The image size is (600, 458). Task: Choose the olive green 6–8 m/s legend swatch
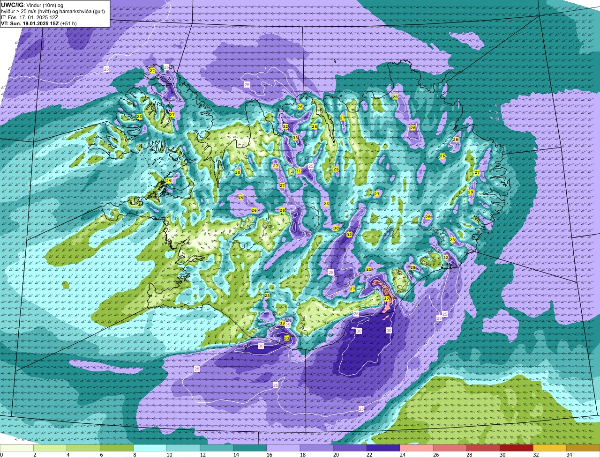click(117, 448)
